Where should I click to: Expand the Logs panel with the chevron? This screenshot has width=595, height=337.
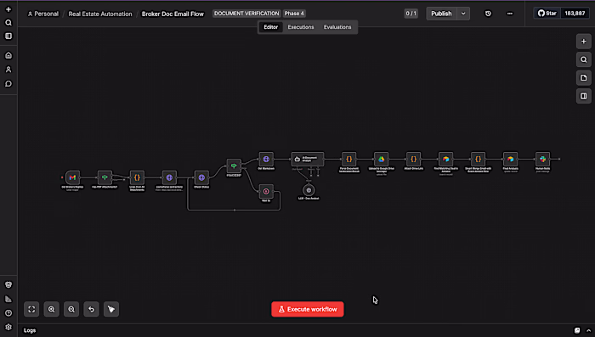[588, 330]
